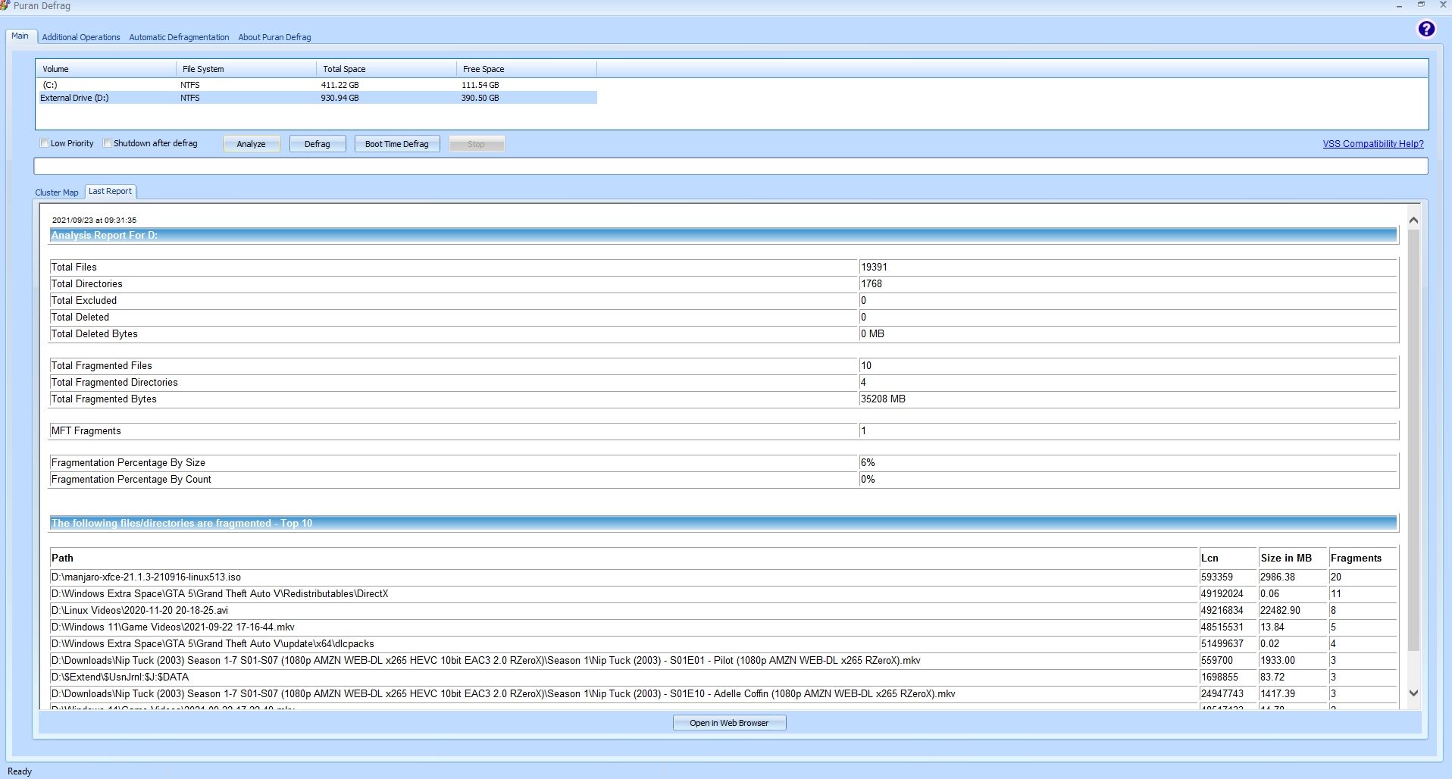Click the blue help question mark icon

[1425, 29]
